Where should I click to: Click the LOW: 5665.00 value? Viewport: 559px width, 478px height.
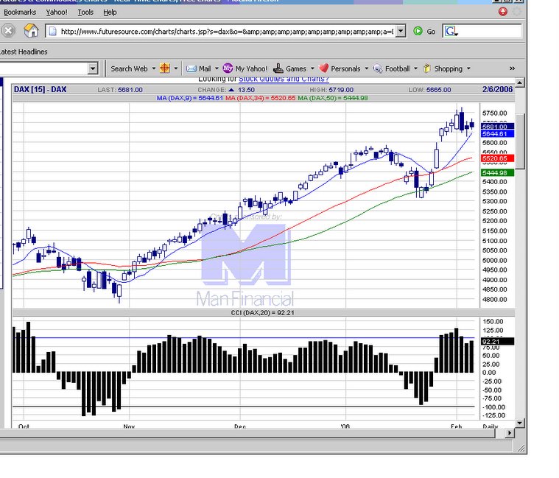point(429,90)
